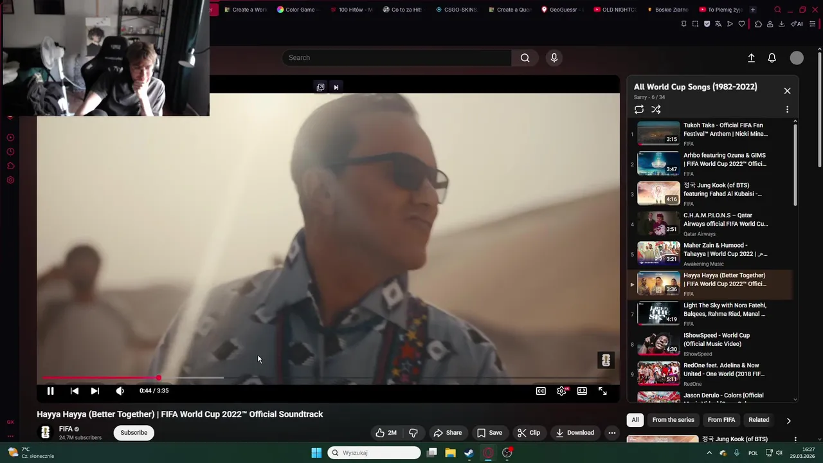This screenshot has width=823, height=463.
Task: Dislike the video thumbs-down
Action: (413, 433)
